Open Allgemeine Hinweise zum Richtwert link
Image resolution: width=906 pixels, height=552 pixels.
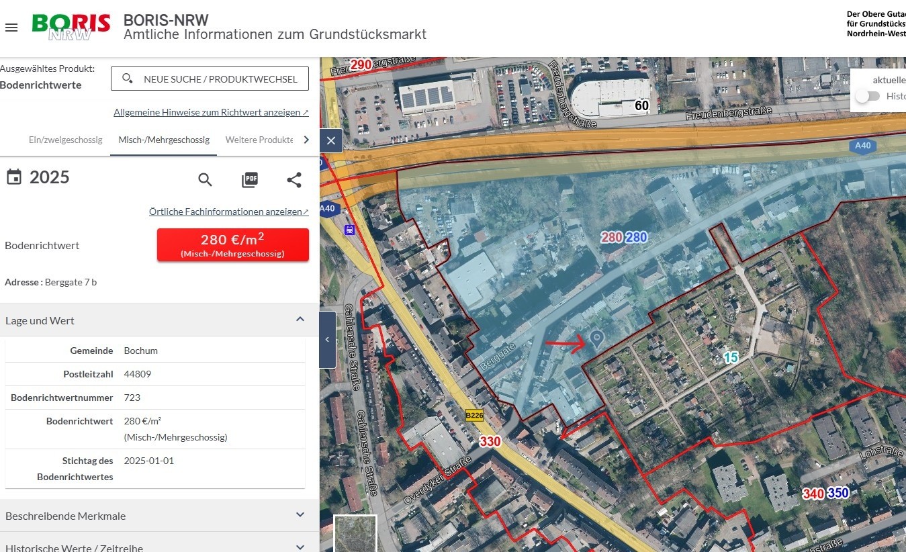[x=211, y=112]
